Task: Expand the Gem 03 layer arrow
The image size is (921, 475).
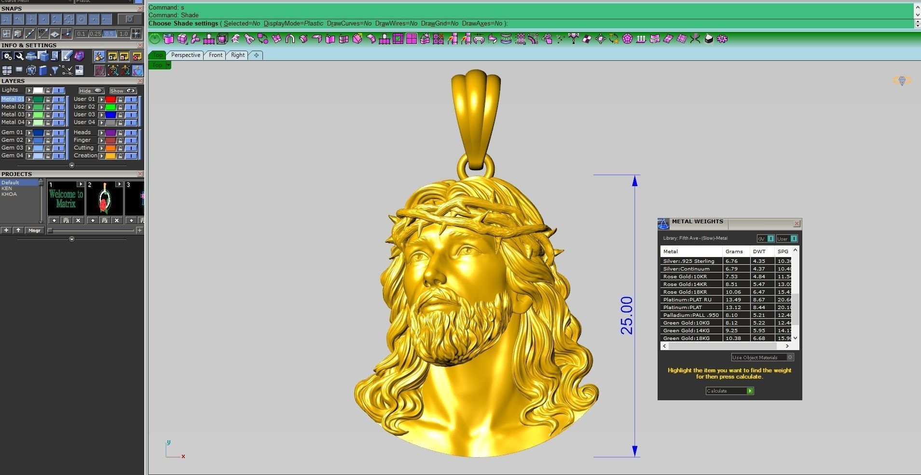Action: 29,148
